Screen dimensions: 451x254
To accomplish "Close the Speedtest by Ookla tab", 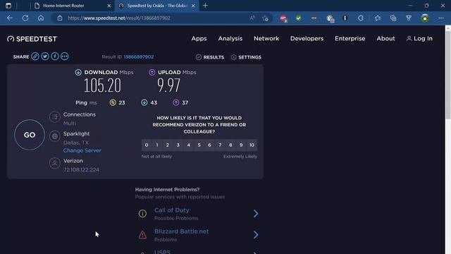I will [x=193, y=6].
